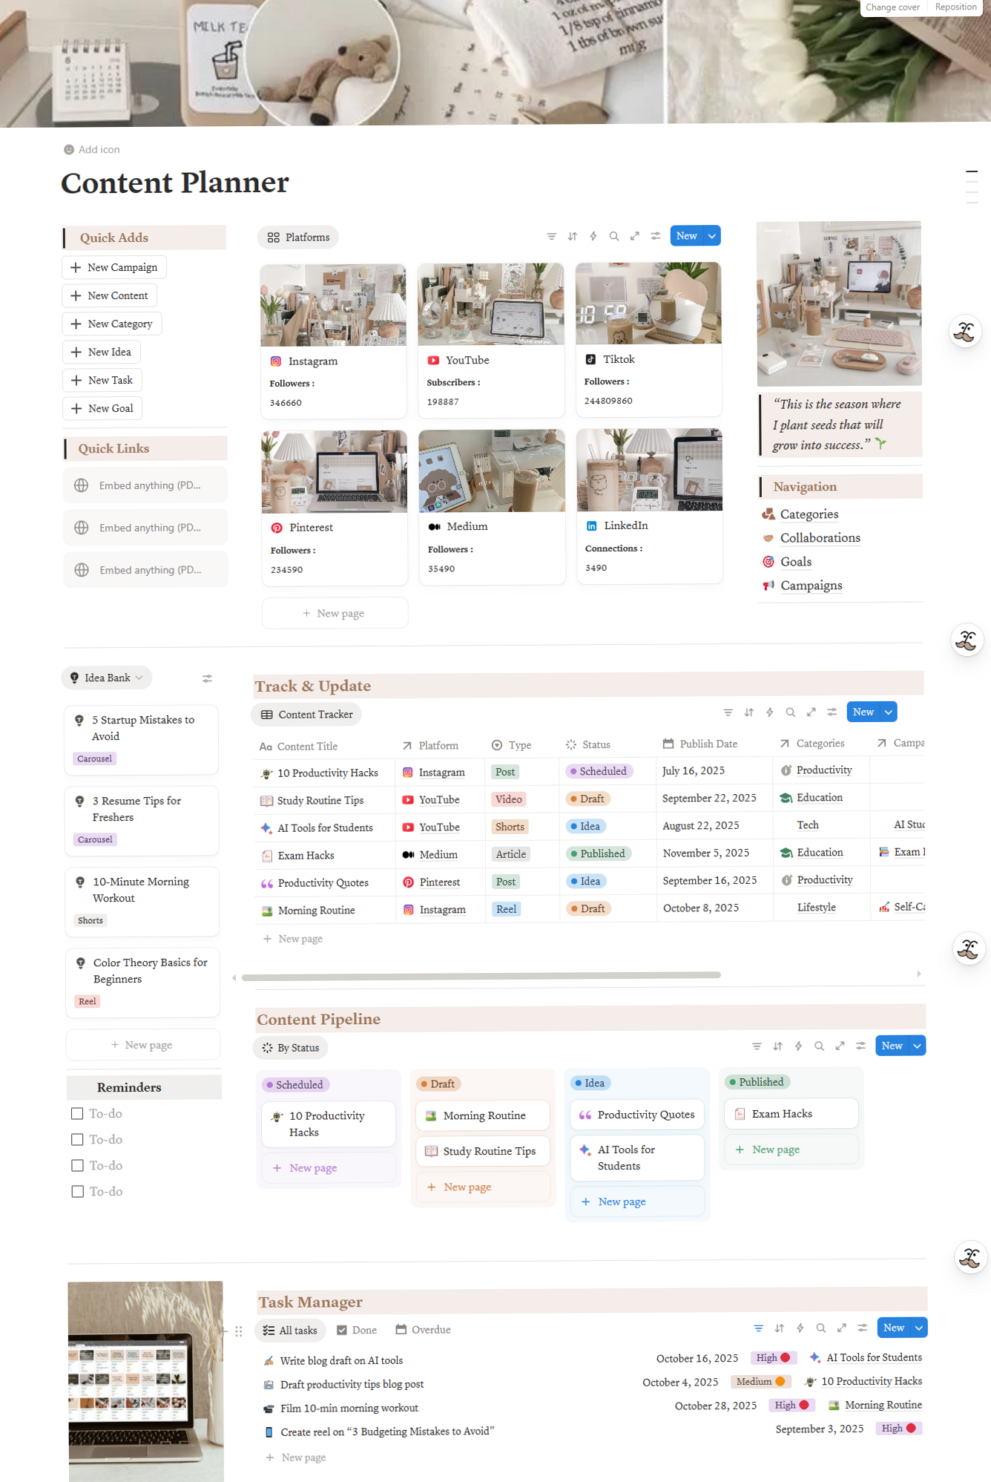
Task: Click the search icon in Content Pipeline toolbar
Action: 819,1046
